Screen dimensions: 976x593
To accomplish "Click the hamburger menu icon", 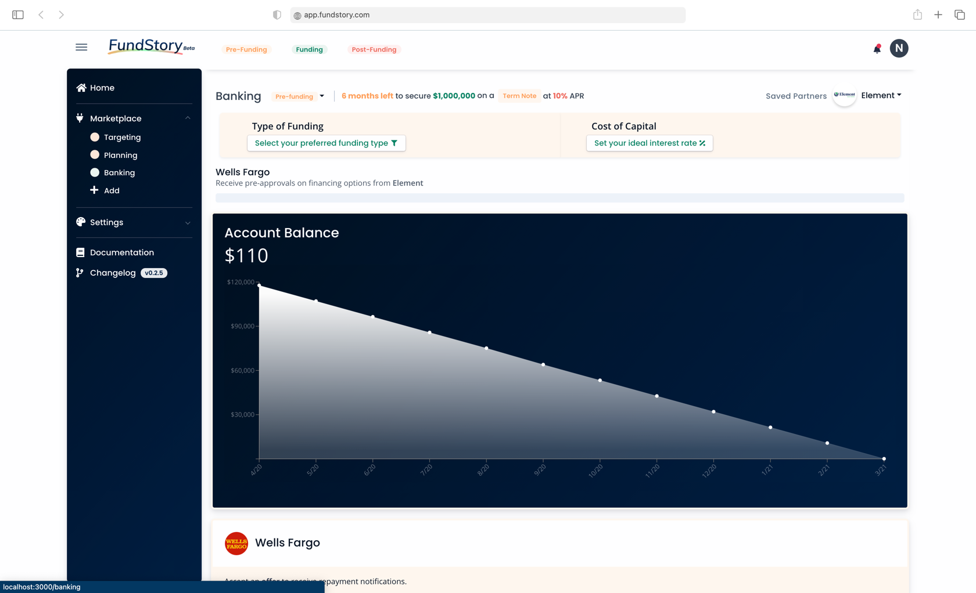I will (81, 48).
